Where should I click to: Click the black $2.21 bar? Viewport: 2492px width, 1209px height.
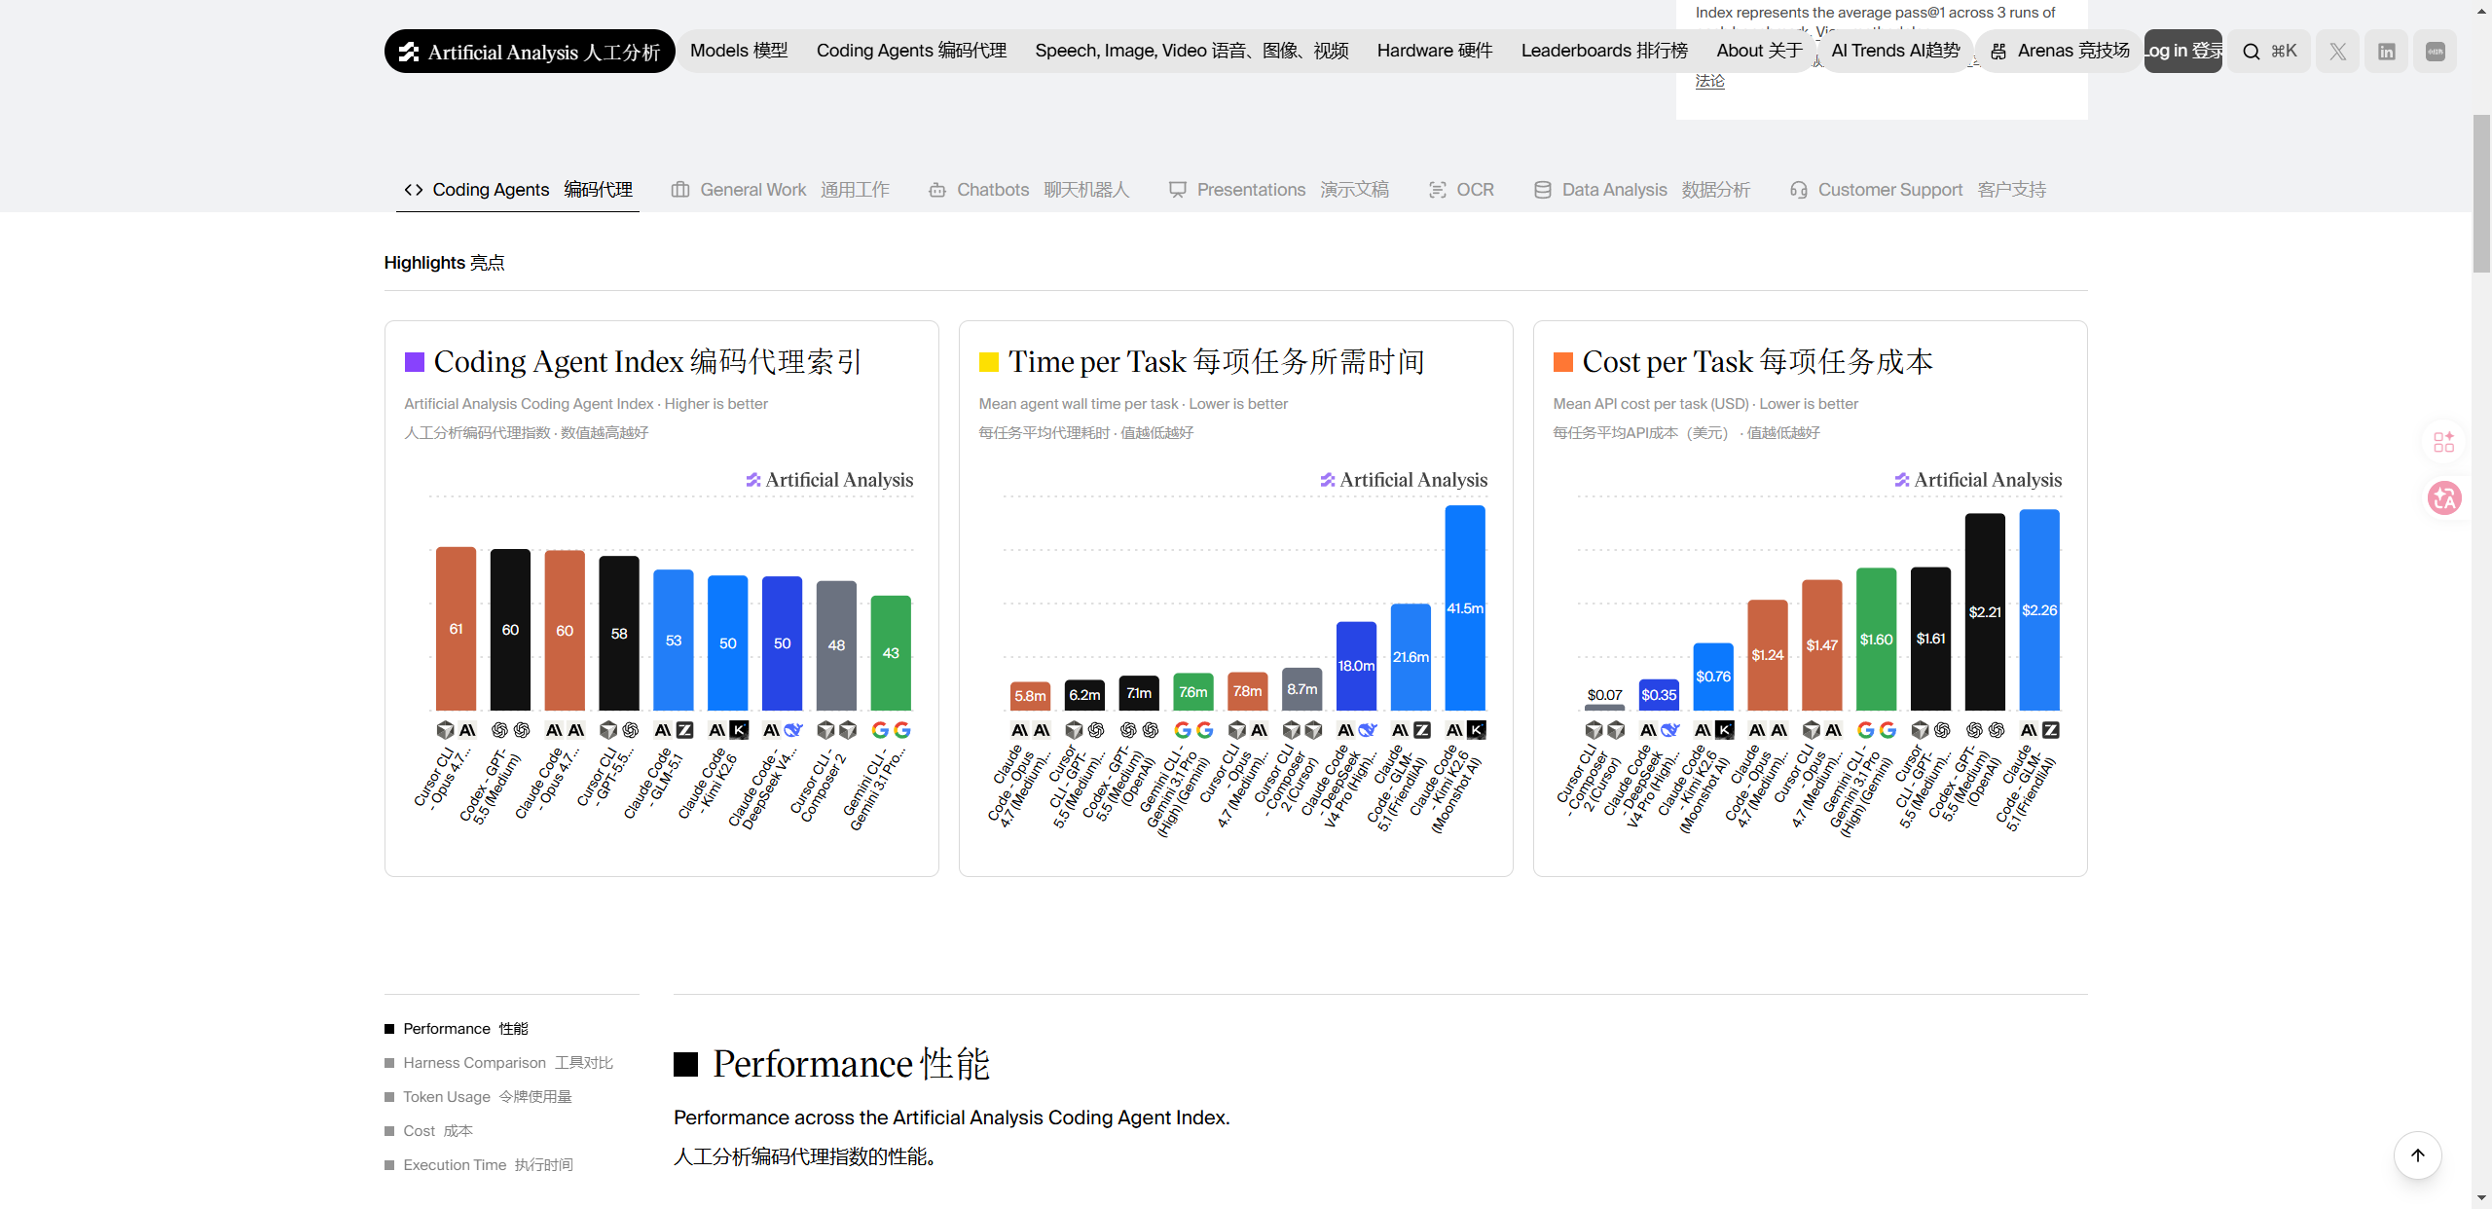[x=1985, y=612]
